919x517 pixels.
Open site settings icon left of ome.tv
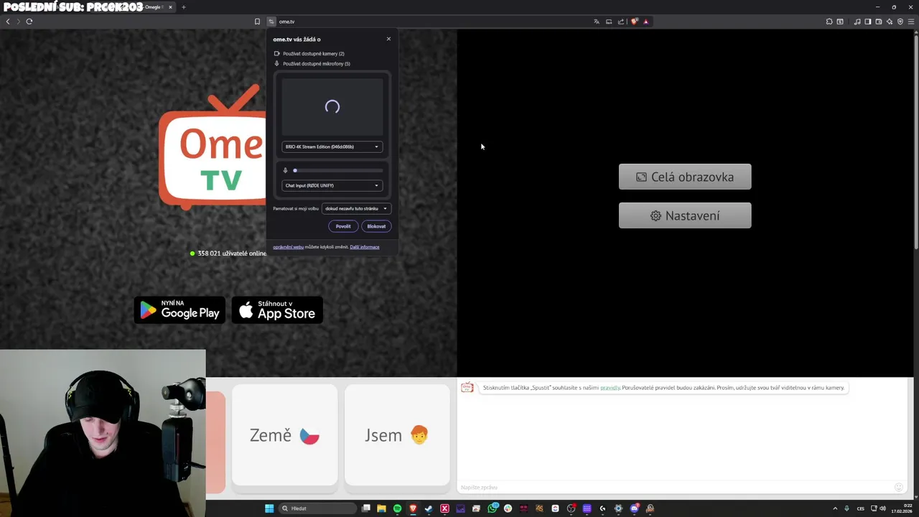[x=271, y=22]
